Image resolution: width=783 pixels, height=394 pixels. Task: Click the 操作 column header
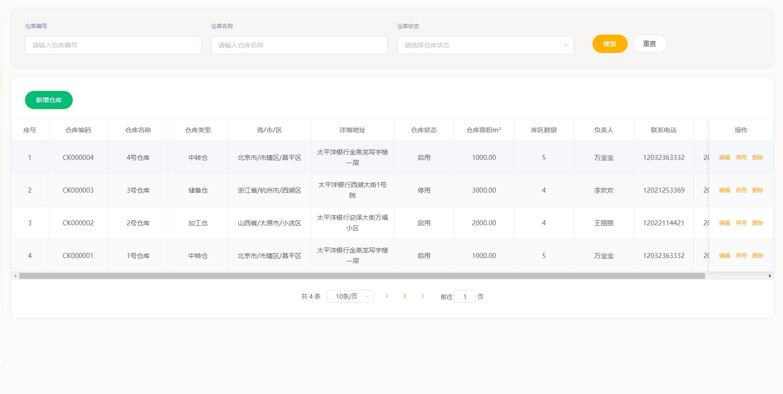(741, 130)
